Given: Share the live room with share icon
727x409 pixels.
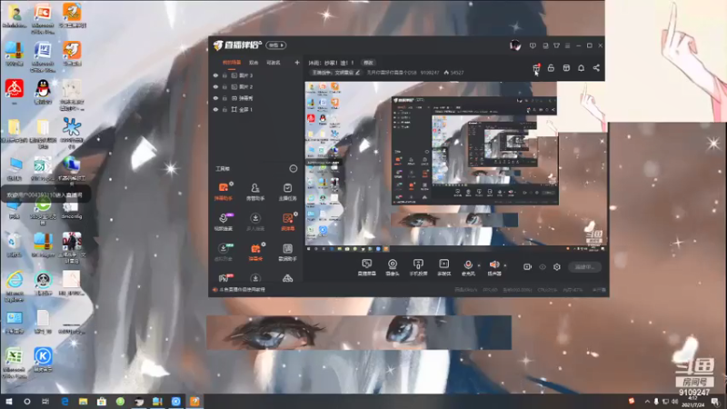Looking at the screenshot, I should (596, 68).
